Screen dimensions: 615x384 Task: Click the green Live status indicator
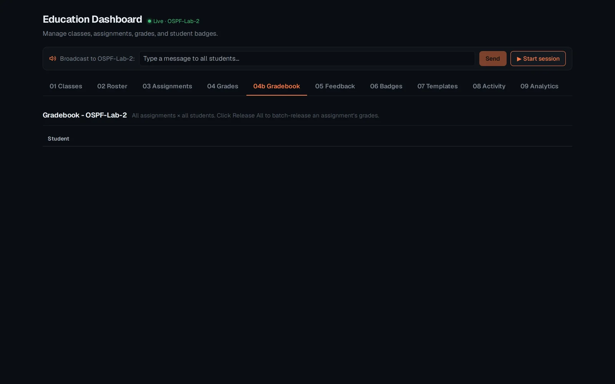click(x=173, y=21)
